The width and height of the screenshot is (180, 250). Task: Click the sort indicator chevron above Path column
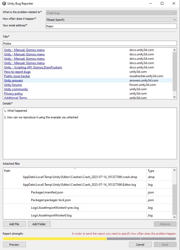pos(75,168)
